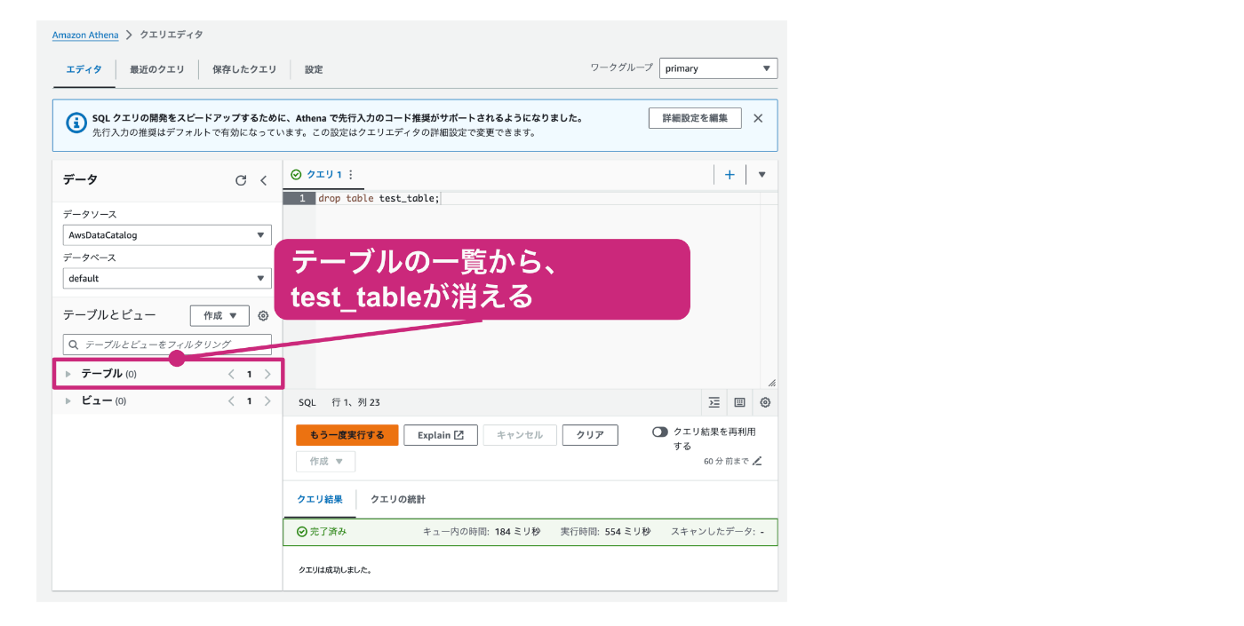Open the query tabs dropdown arrow
The height and width of the screenshot is (626, 1244).
[762, 175]
